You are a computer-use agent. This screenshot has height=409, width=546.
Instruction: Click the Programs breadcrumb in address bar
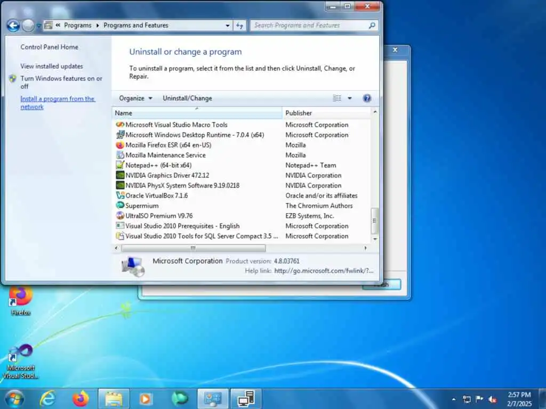coord(77,26)
